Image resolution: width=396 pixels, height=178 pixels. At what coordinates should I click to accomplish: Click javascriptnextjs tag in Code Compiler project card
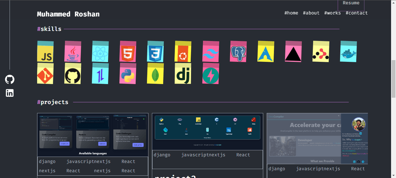[x=88, y=162]
